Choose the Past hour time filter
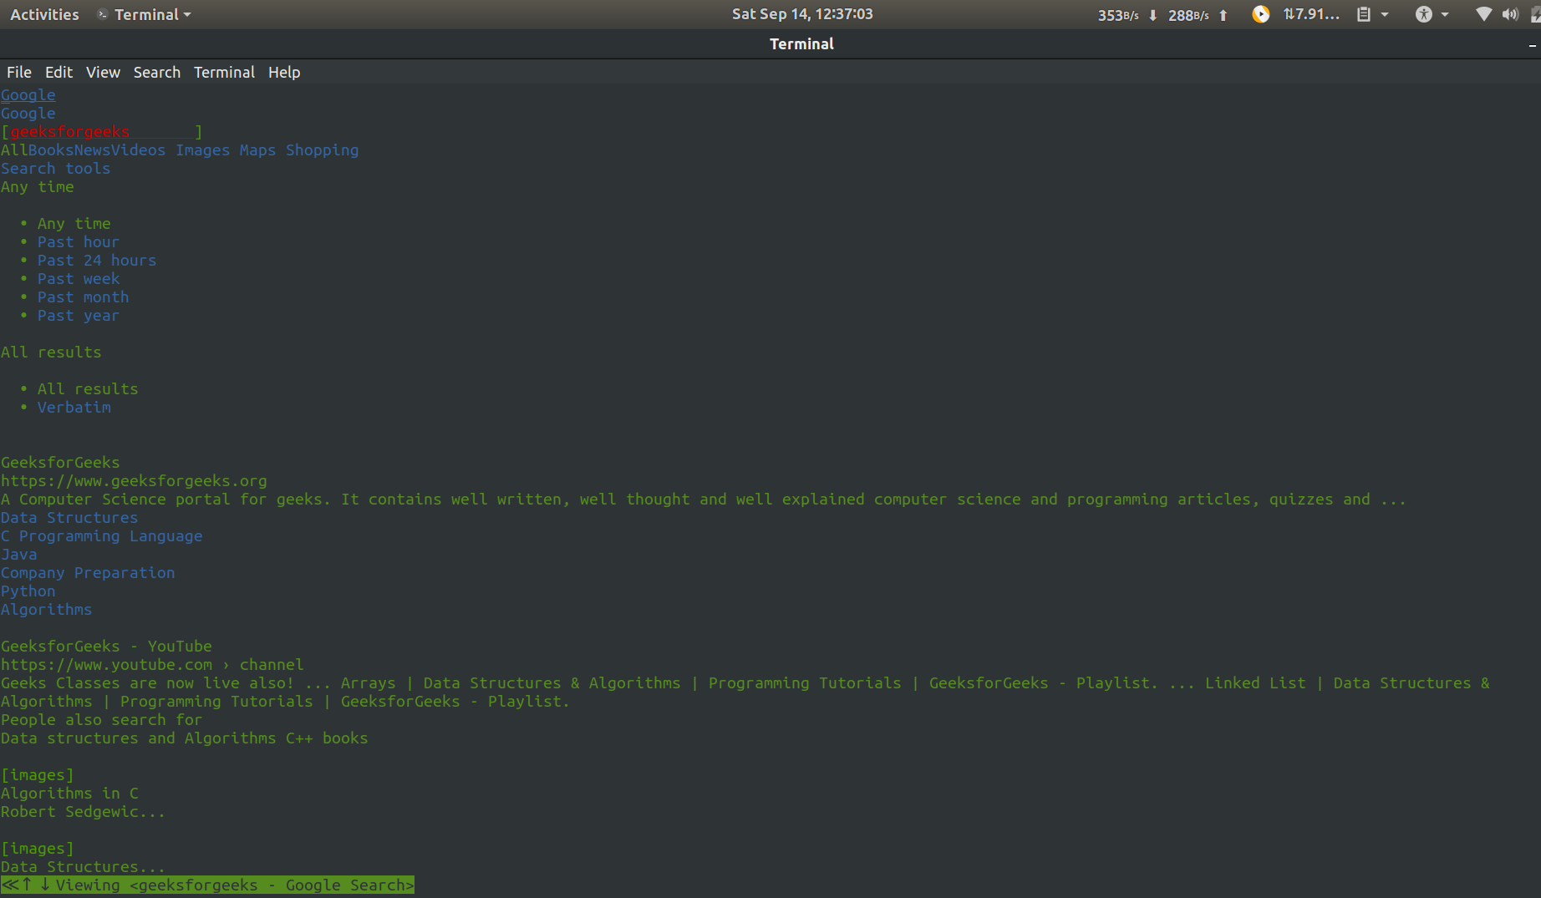The height and width of the screenshot is (898, 1541). (79, 242)
